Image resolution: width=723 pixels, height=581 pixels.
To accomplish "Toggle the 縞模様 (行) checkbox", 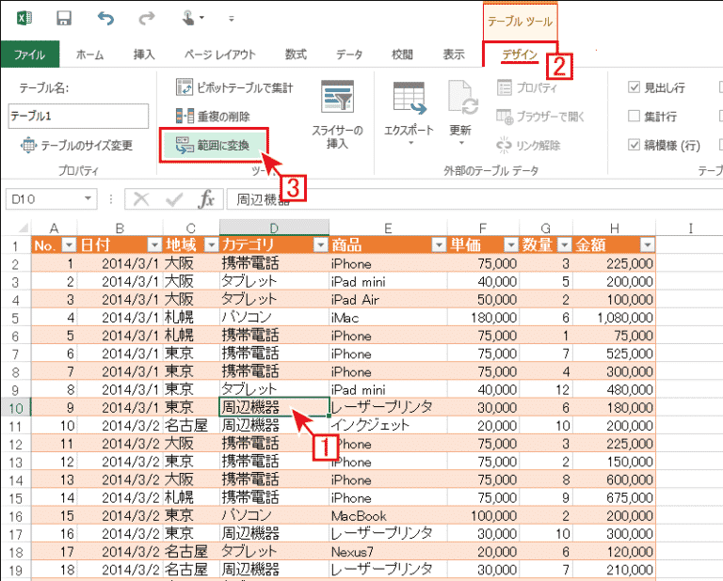I will tap(634, 145).
